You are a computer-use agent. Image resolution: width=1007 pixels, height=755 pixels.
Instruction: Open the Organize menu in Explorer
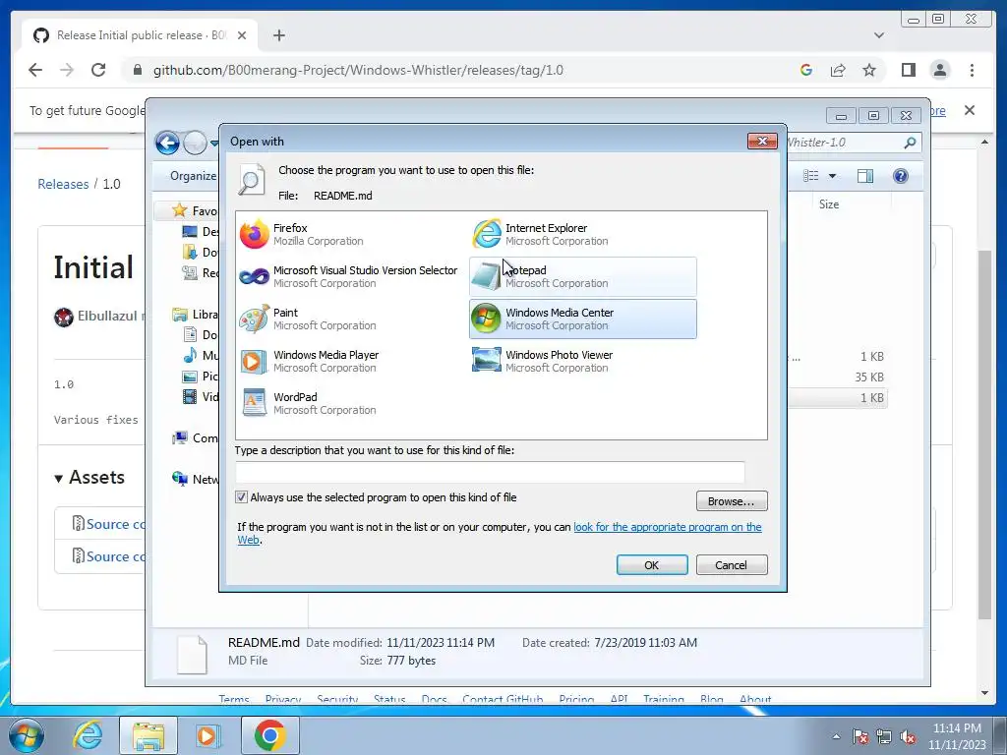coord(193,176)
